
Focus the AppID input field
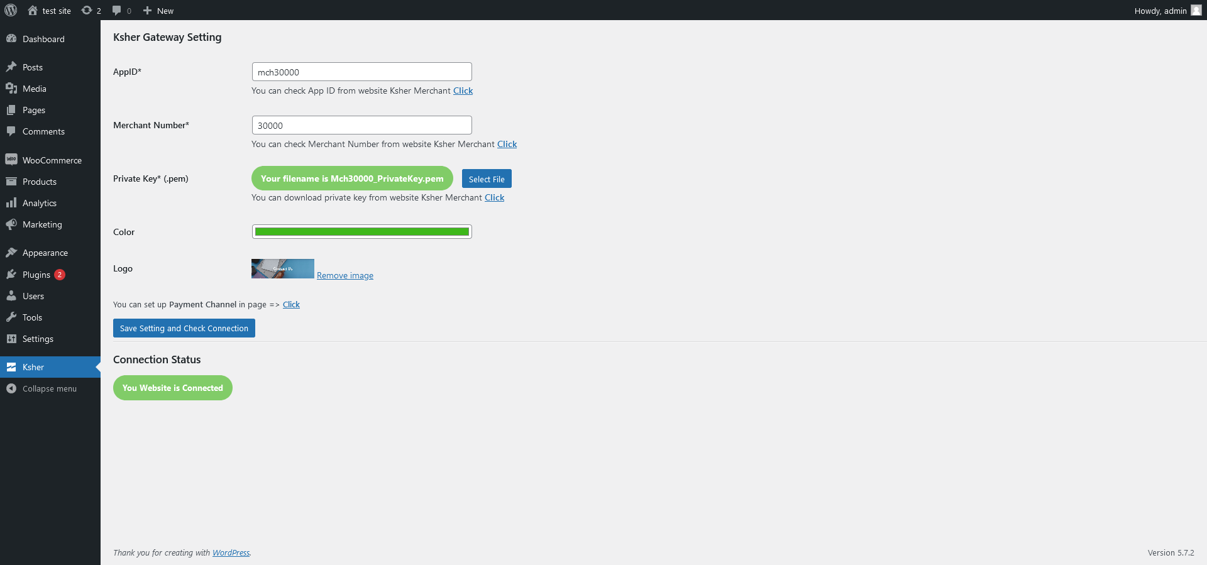point(362,72)
